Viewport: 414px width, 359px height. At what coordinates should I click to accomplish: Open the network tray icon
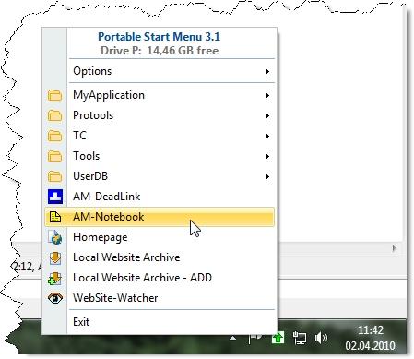299,338
